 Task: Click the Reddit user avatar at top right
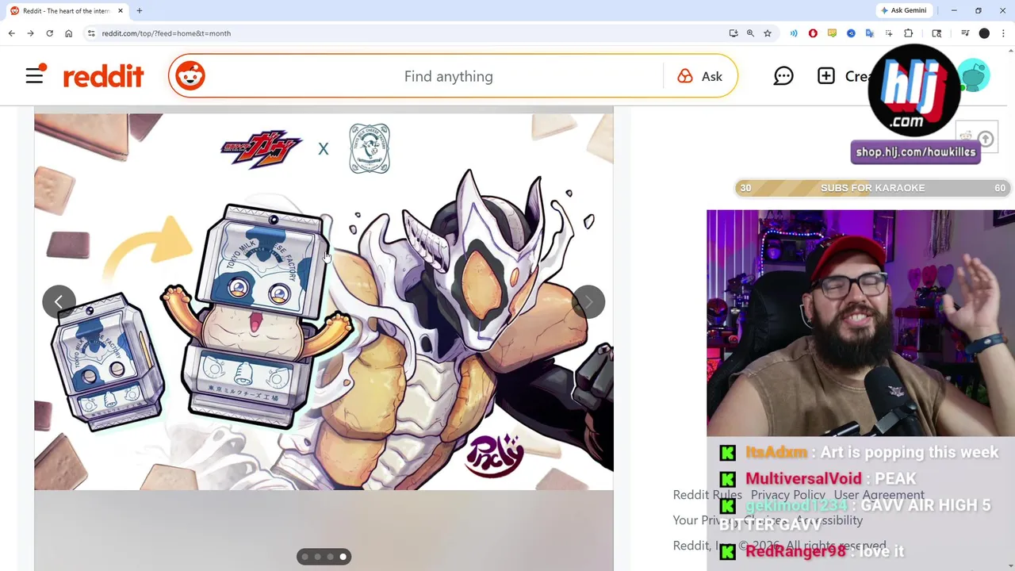click(x=974, y=76)
